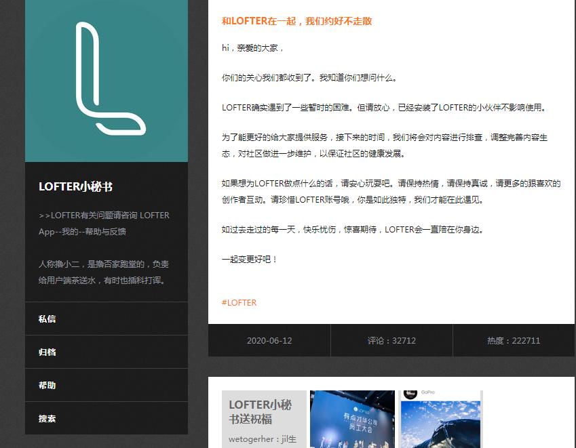The height and width of the screenshot is (448, 576).
Task: Open the 帮助 help section
Action: 46,385
